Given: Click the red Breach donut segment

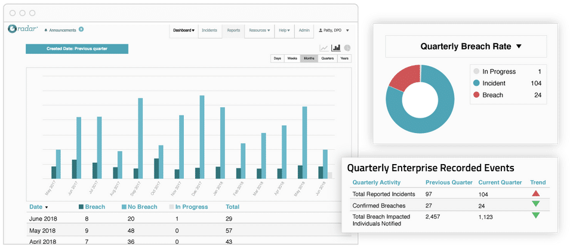Looking at the screenshot, I should (403, 78).
